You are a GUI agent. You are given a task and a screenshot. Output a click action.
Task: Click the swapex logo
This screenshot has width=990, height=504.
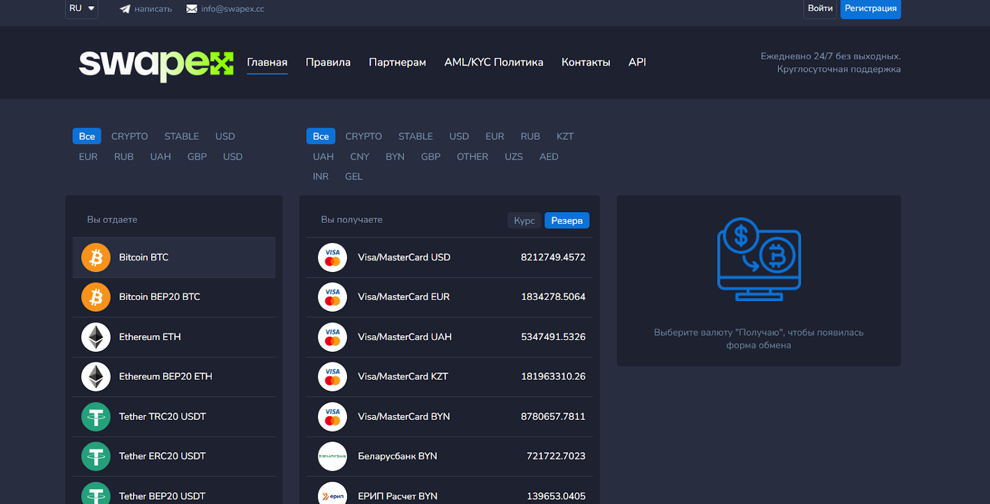tap(156, 65)
